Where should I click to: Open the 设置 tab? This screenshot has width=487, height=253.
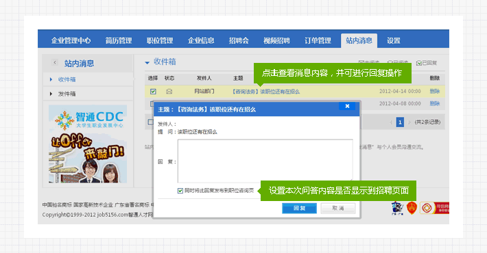[x=394, y=40]
